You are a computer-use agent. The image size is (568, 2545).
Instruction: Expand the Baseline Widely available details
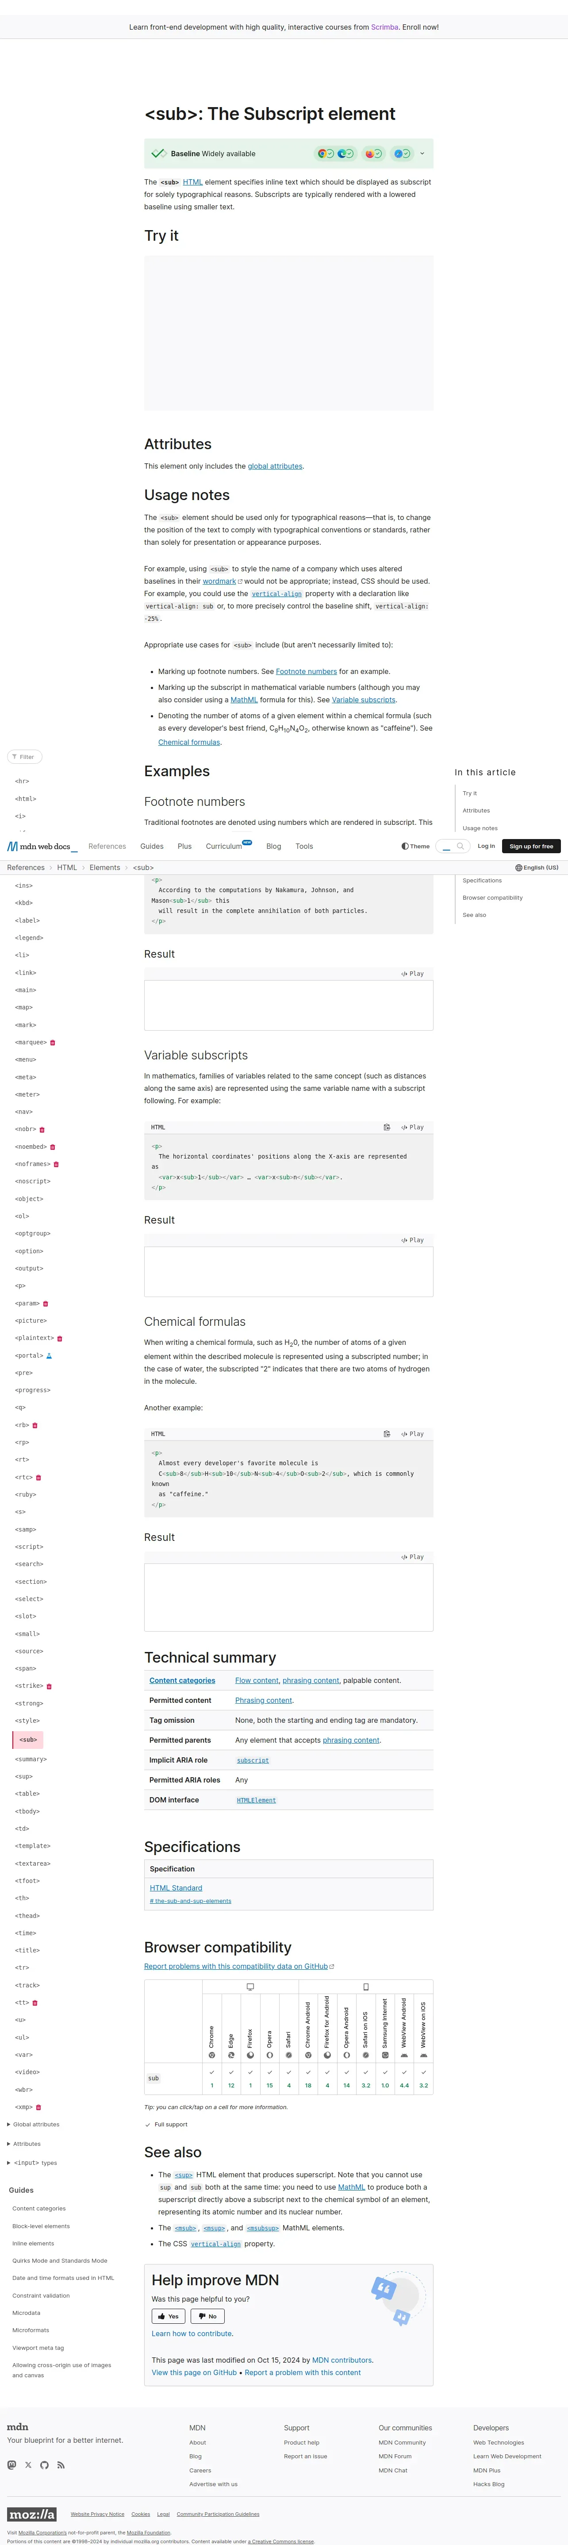point(422,153)
